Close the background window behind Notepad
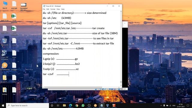 [125, 23]
